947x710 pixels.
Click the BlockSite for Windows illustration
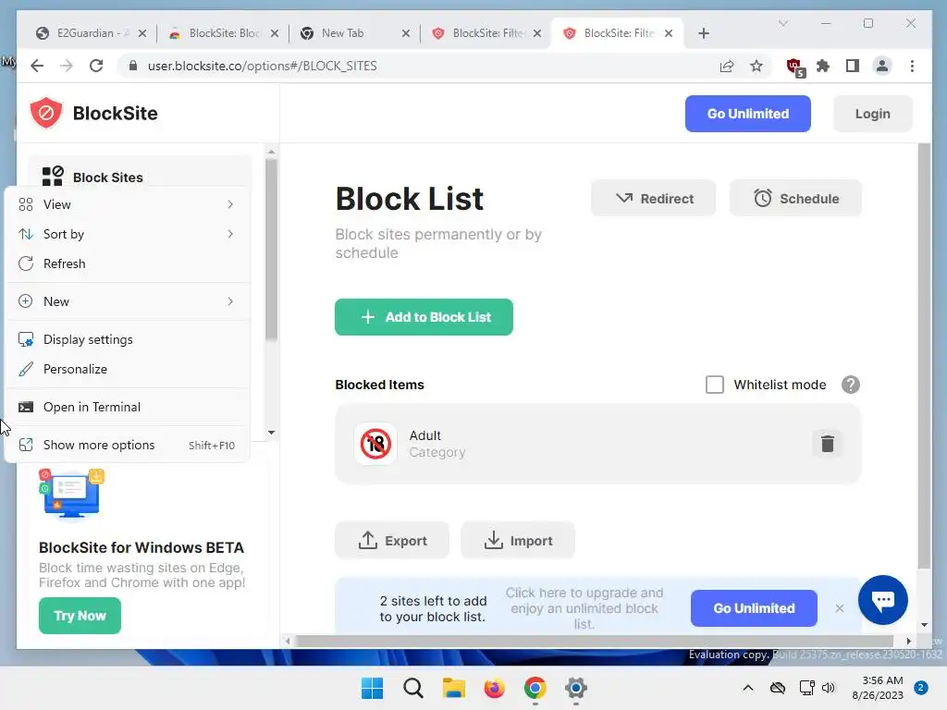point(71,494)
